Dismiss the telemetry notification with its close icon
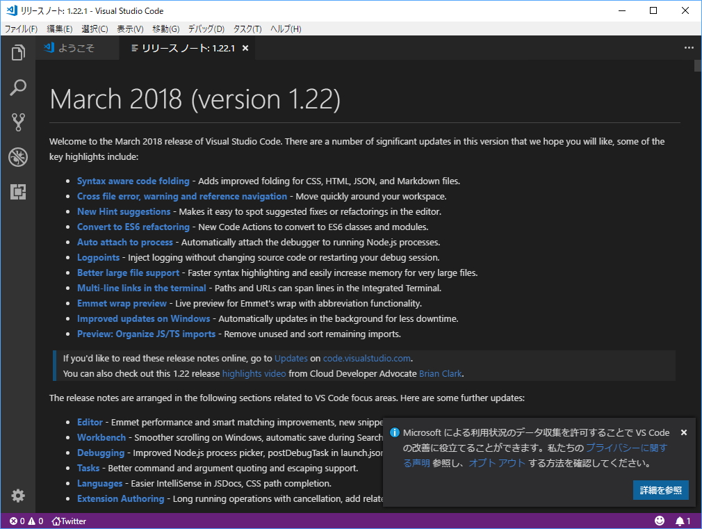 point(683,432)
